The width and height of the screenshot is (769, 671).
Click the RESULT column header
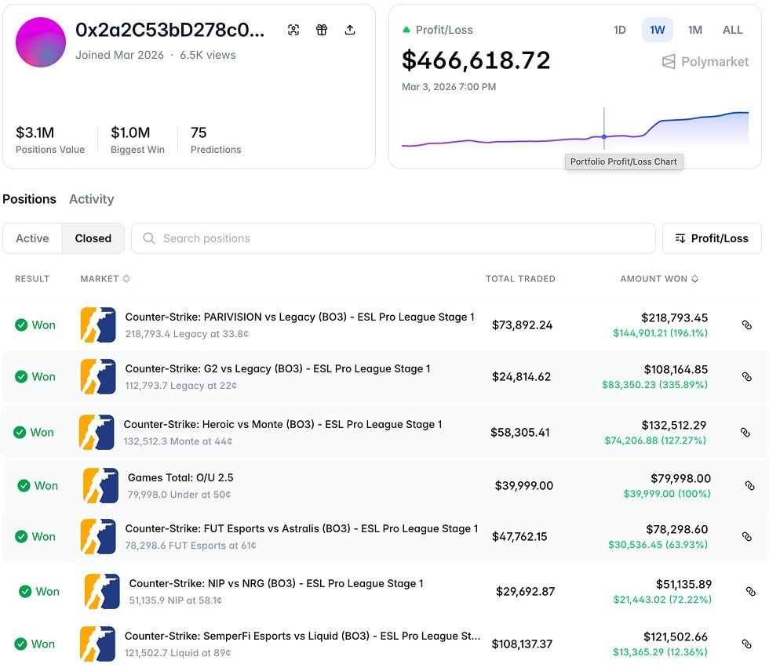click(32, 279)
